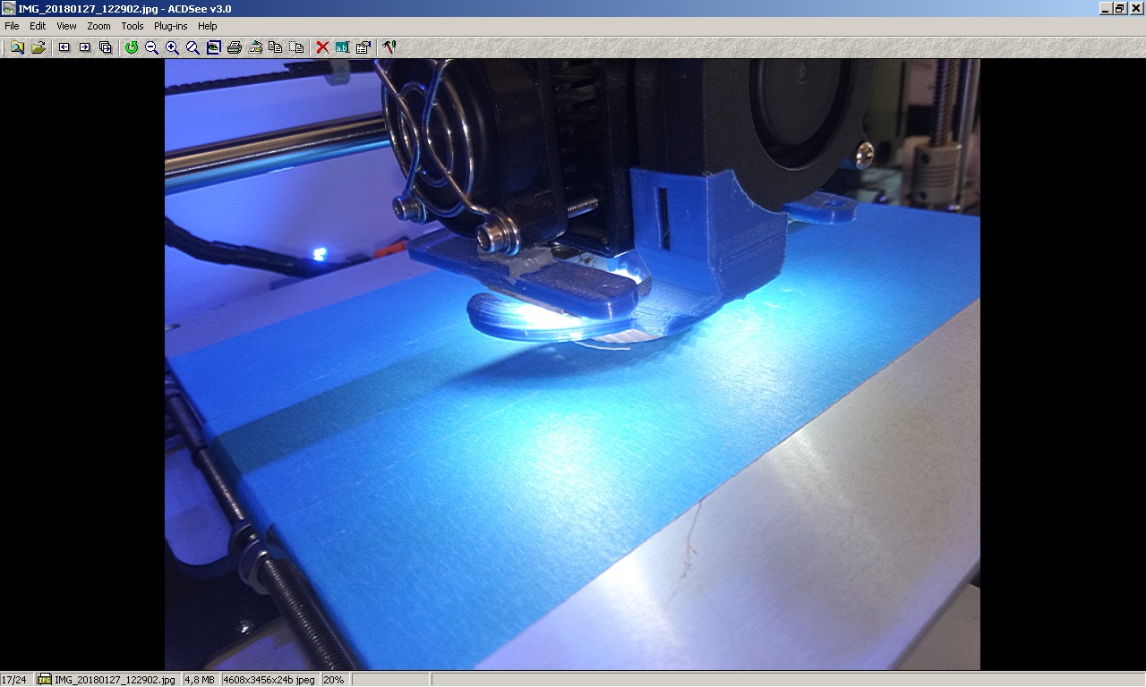Click the open file folder icon

point(38,47)
